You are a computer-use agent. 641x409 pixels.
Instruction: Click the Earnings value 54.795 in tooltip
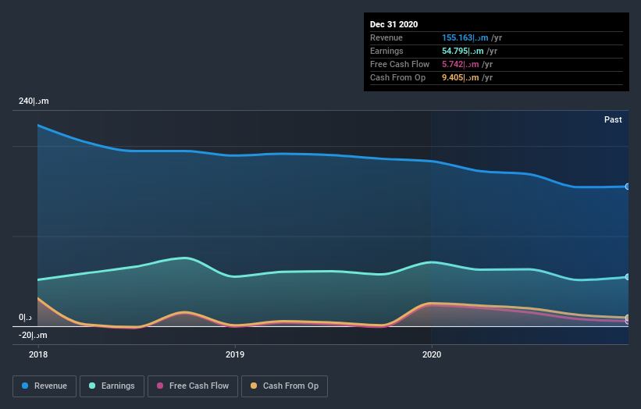pyautogui.click(x=463, y=51)
